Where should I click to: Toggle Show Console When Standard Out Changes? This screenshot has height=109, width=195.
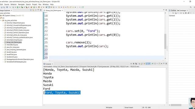coord(147,64)
